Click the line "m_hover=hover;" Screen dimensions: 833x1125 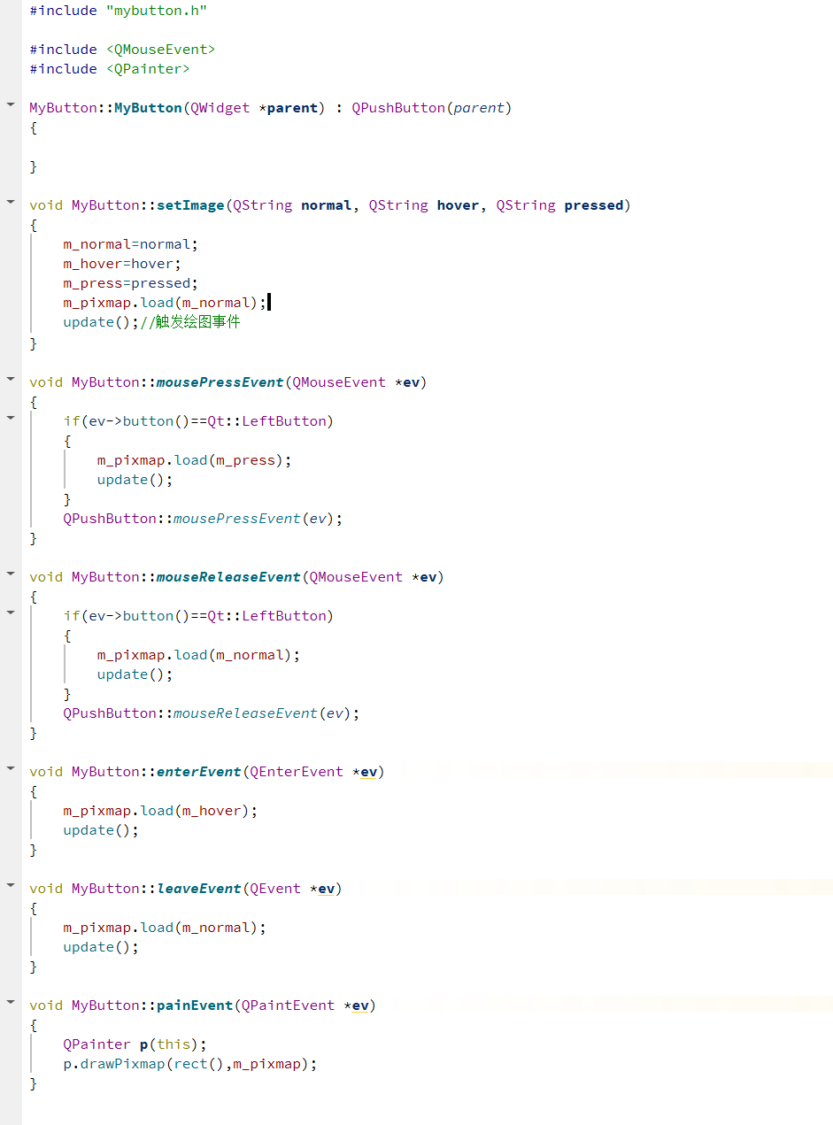pyautogui.click(x=122, y=264)
